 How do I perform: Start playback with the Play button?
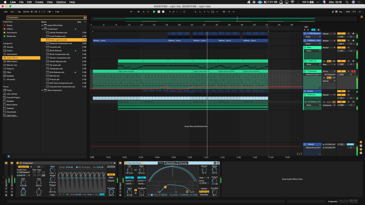[154, 12]
